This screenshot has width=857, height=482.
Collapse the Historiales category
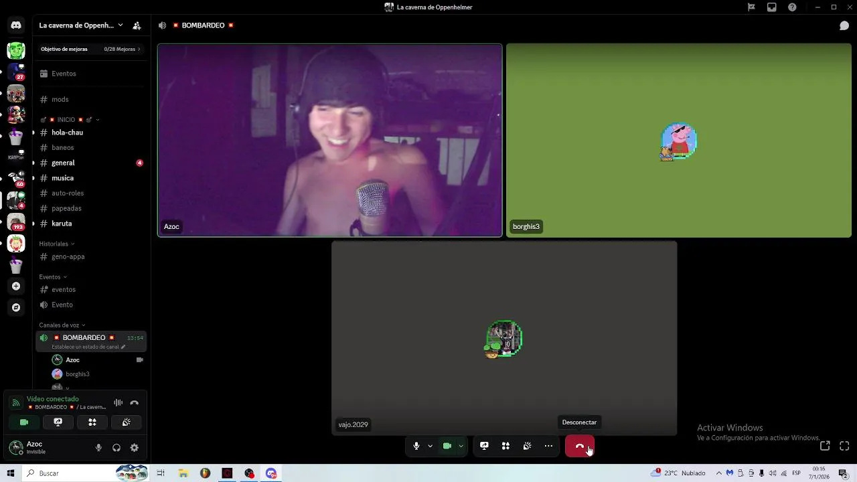pos(56,244)
